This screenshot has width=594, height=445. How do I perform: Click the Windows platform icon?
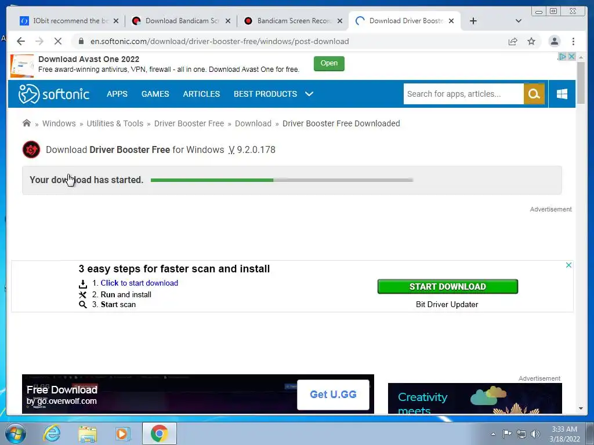[562, 94]
